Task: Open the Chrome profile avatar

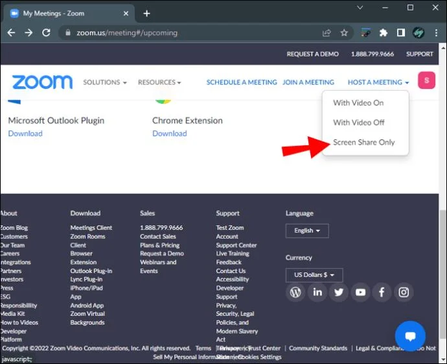Action: coord(418,33)
